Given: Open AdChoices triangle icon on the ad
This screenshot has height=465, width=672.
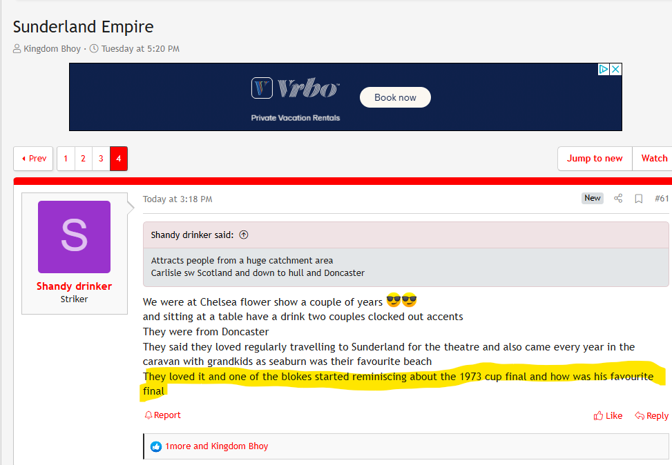Looking at the screenshot, I should (x=604, y=70).
